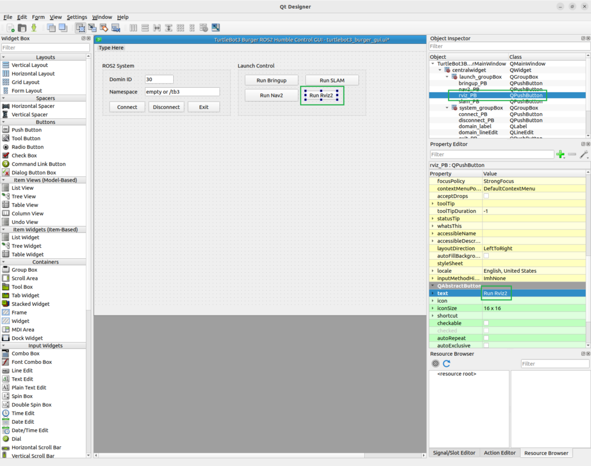Toggle the acceptDrops property checkbox
Image resolution: width=591 pixels, height=466 pixels.
(x=486, y=196)
